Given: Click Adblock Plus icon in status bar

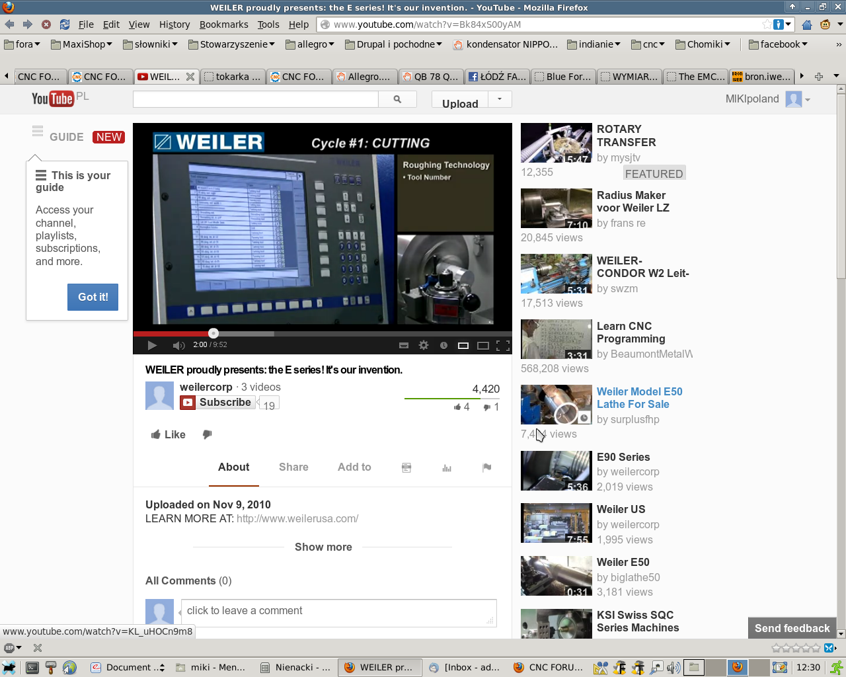Looking at the screenshot, I should click(x=9, y=648).
